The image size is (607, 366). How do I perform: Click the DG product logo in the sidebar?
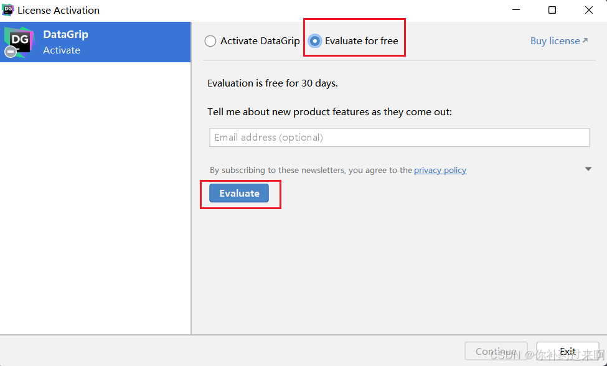pyautogui.click(x=19, y=42)
